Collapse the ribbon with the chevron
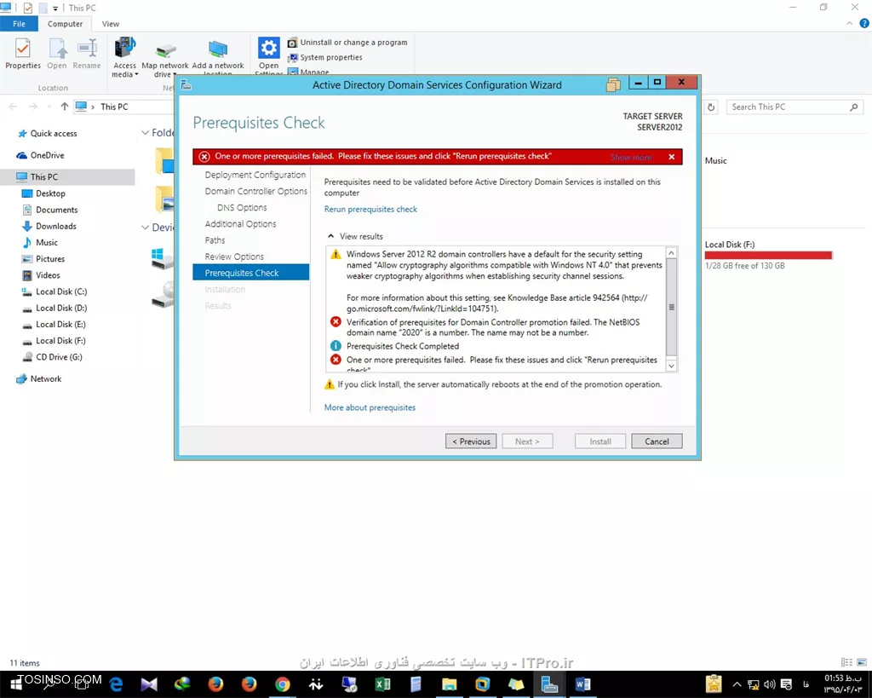Screen dimensions: 872x698 (x=849, y=23)
